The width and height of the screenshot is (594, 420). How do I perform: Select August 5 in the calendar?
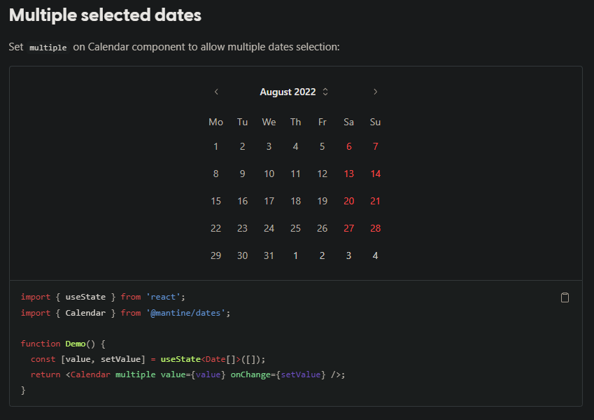click(322, 146)
